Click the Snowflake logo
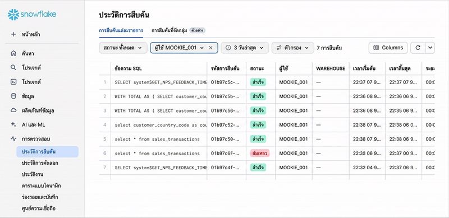Screen dimensions: 449x218 coord(32,15)
